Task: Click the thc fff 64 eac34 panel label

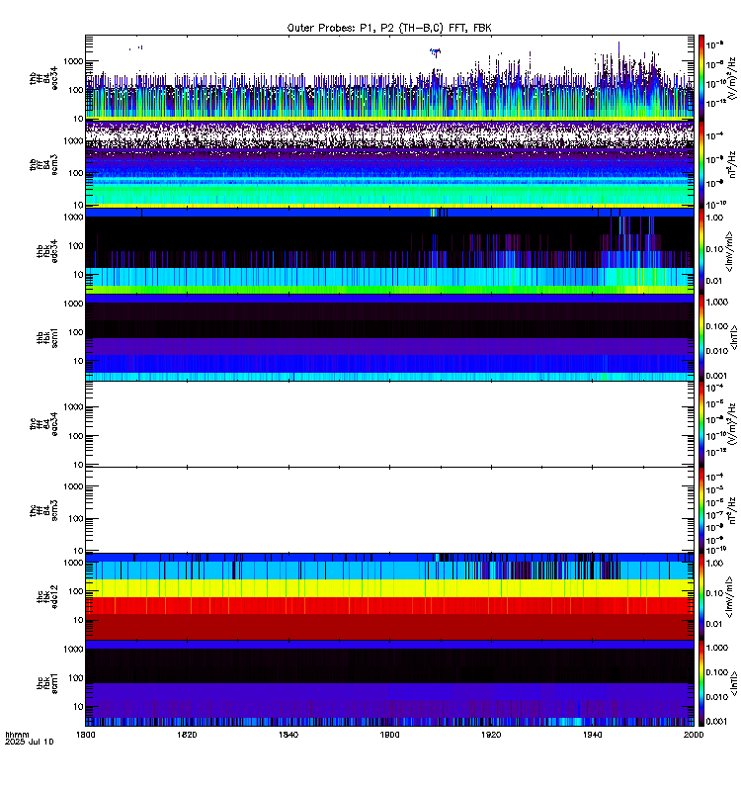Action: point(43,424)
